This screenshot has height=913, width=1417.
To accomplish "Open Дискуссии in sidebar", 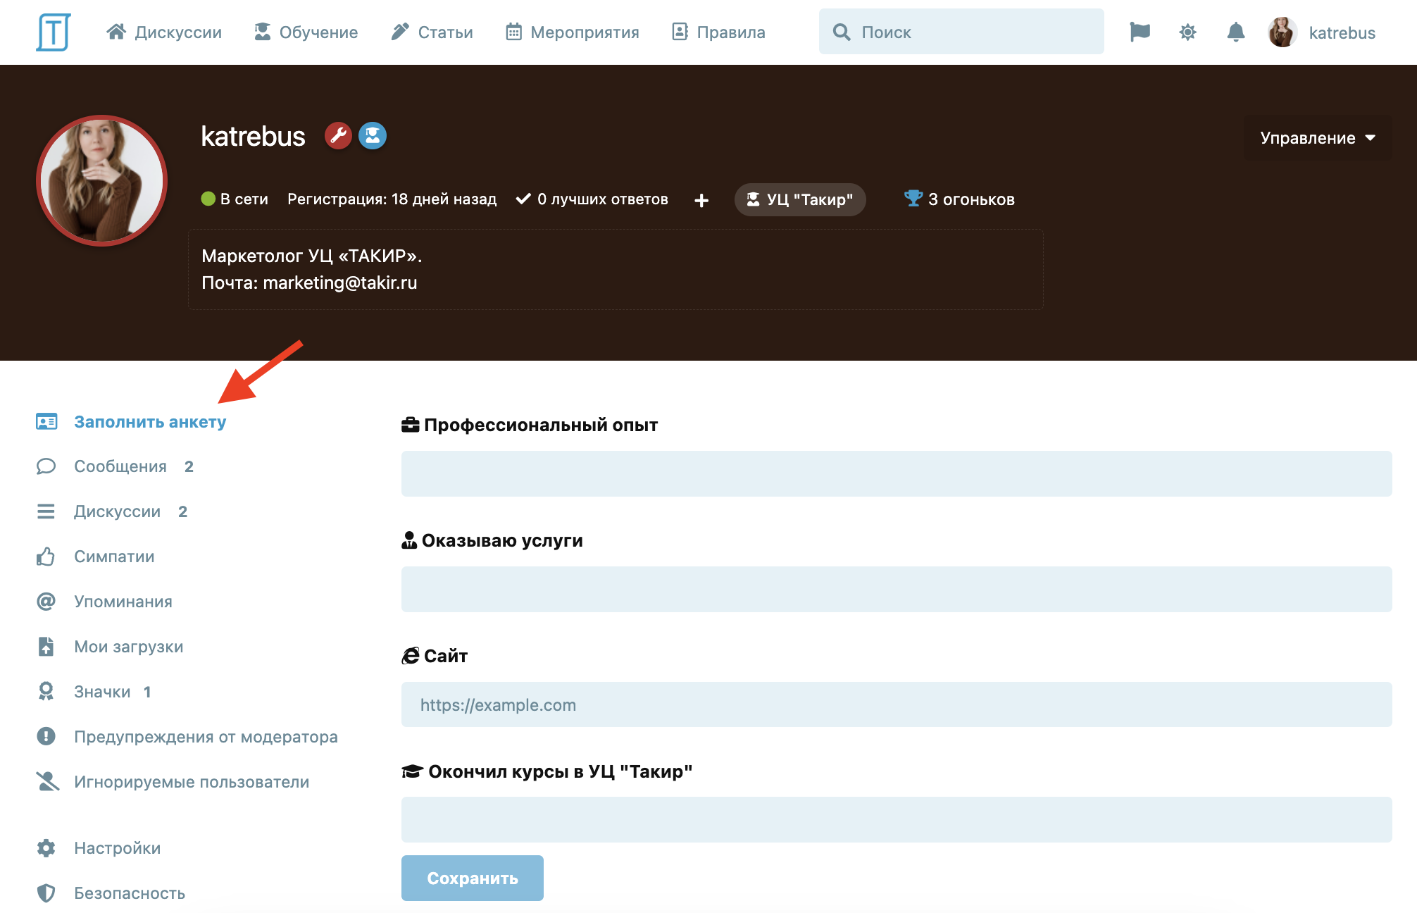I will (117, 511).
